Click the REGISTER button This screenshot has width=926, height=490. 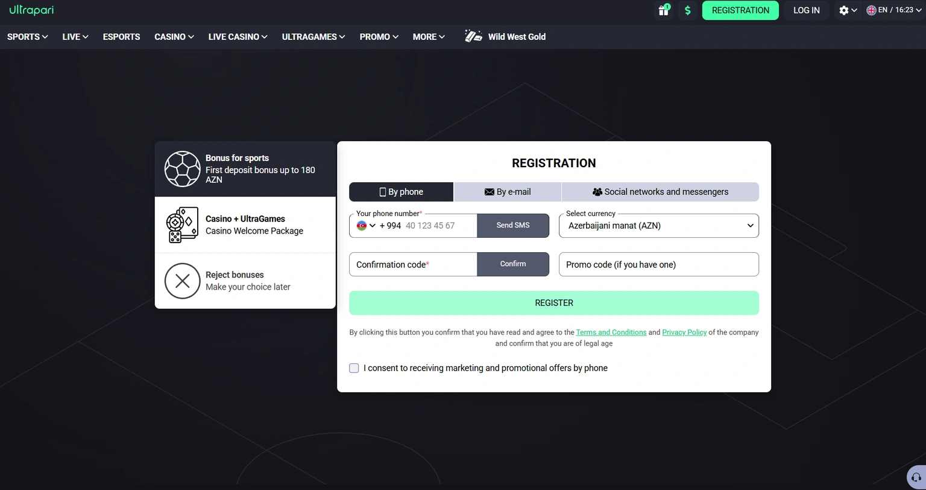(554, 303)
